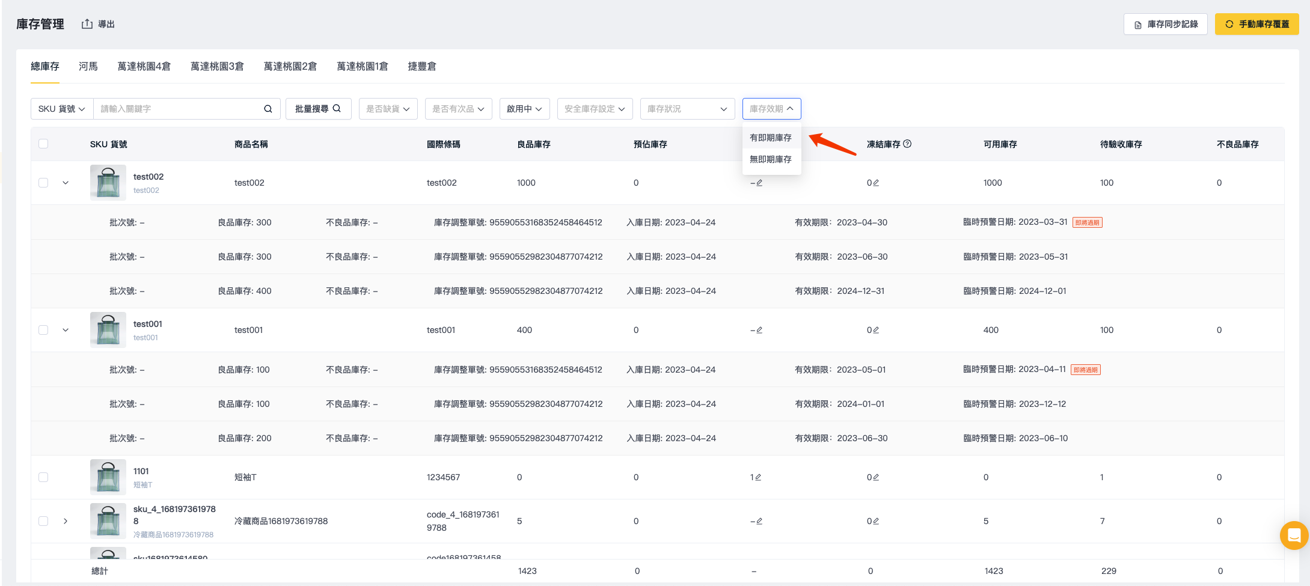Image resolution: width=1310 pixels, height=586 pixels.
Task: Open the SKU 貨號 search type dropdown
Action: coord(62,109)
